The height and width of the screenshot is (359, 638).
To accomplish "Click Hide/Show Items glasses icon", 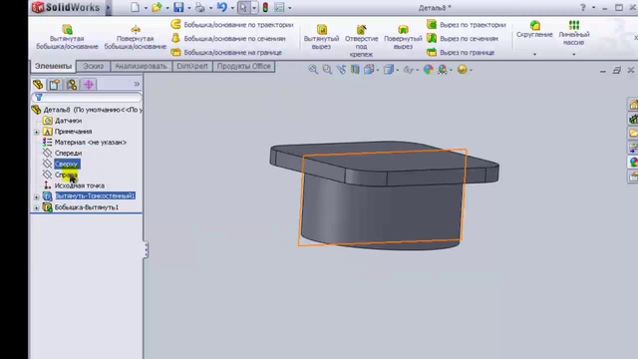I will [x=409, y=70].
